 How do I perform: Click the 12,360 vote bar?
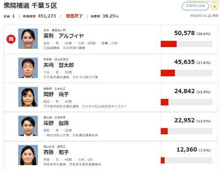pyautogui.click(x=187, y=160)
